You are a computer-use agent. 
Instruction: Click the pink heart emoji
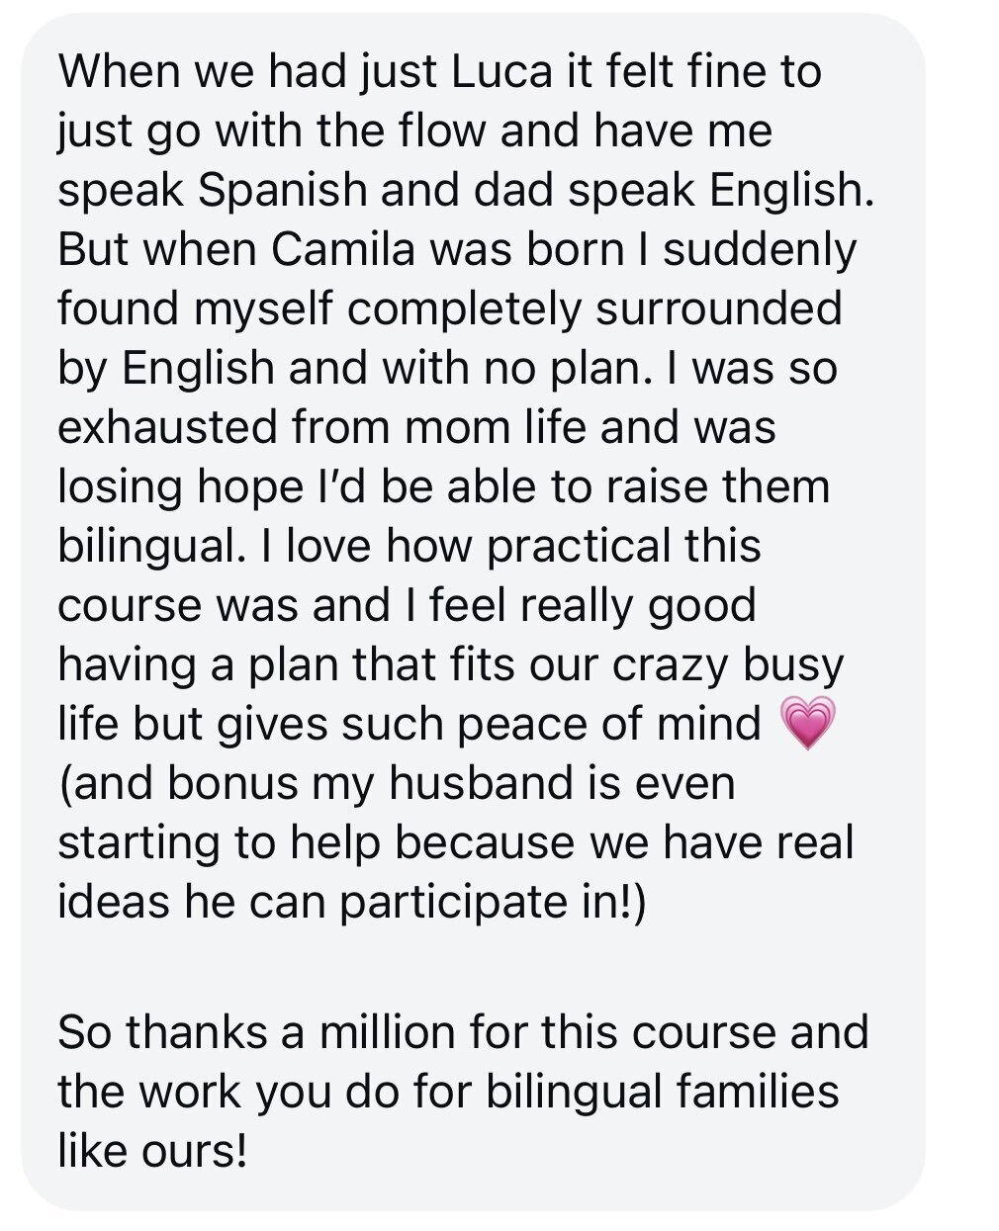click(x=807, y=722)
